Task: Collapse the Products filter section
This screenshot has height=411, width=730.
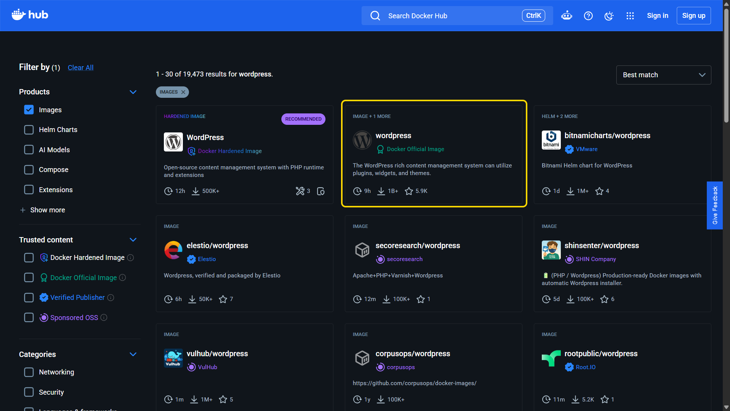Action: [133, 92]
